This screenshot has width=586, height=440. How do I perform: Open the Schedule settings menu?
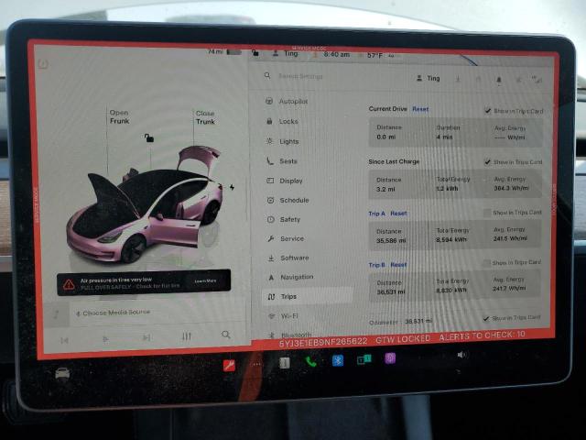(x=294, y=200)
